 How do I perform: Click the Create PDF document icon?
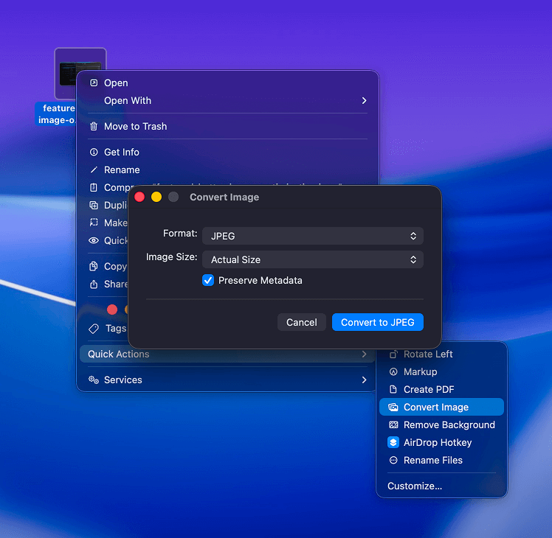click(393, 390)
